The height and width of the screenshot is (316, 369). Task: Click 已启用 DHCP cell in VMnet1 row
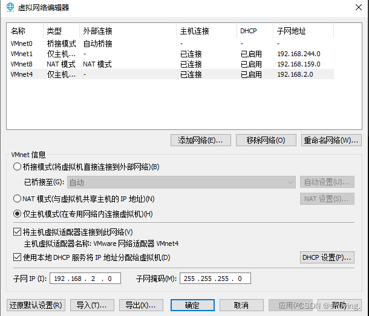(x=251, y=54)
